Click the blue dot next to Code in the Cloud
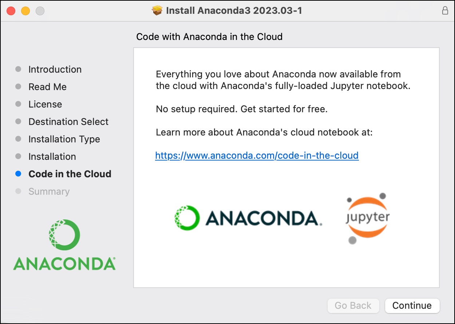 click(x=18, y=174)
